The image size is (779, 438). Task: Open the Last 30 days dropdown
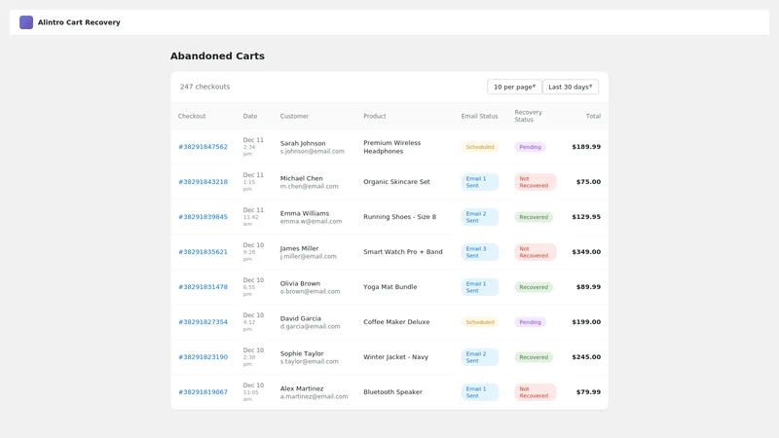tap(571, 87)
